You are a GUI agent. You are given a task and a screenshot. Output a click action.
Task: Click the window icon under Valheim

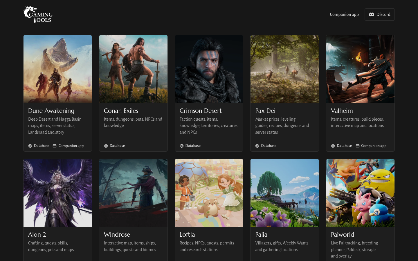358,146
